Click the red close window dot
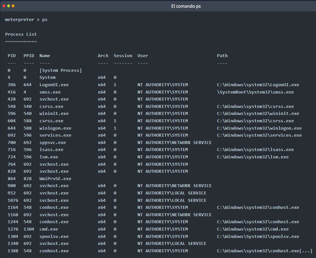Viewport: 316px width, 258px height. [4, 6]
